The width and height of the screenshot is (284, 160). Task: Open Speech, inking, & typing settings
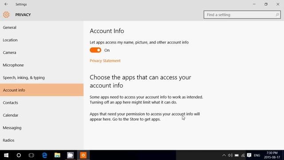pos(42,77)
